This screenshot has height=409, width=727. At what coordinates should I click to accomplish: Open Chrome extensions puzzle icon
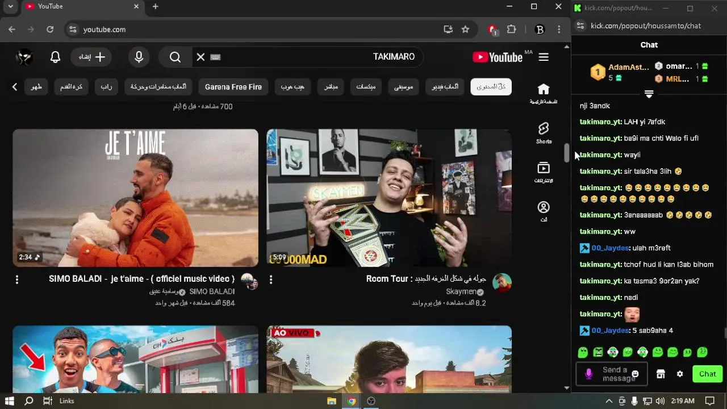(x=511, y=30)
